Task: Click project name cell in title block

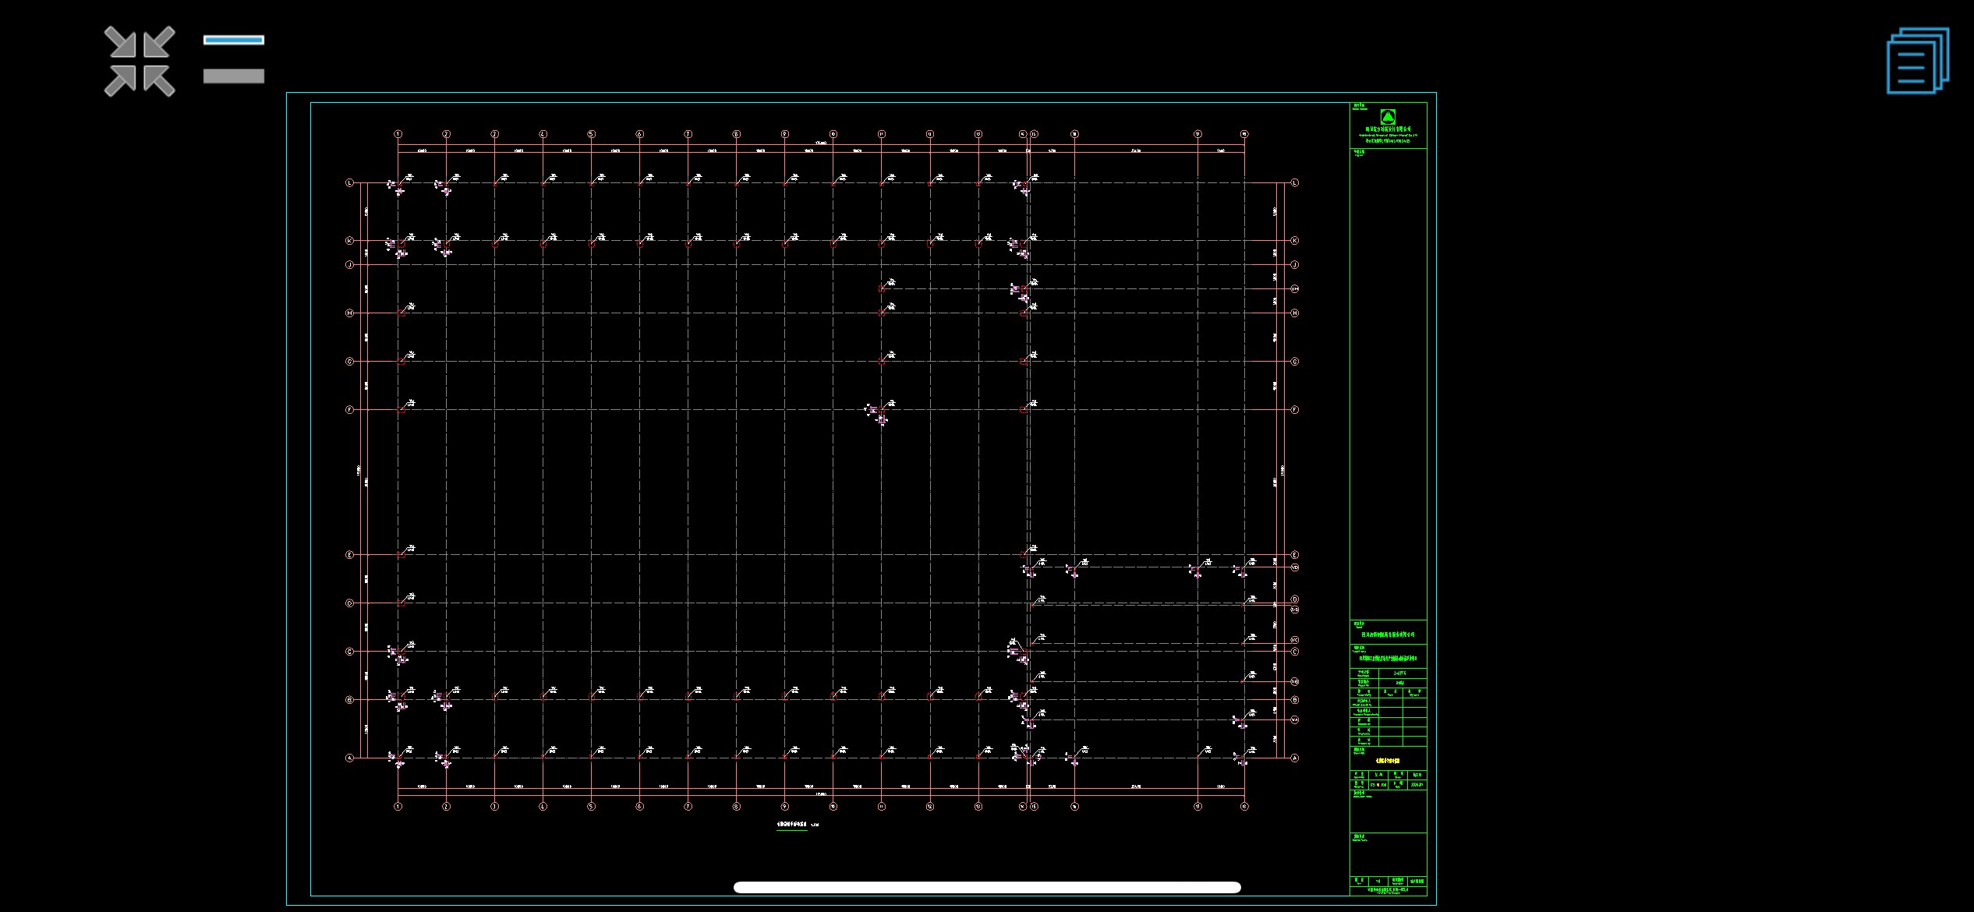Action: coord(1388,659)
